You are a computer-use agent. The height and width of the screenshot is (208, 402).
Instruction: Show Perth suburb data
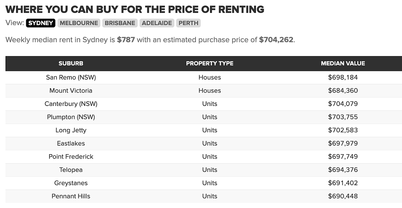[188, 23]
